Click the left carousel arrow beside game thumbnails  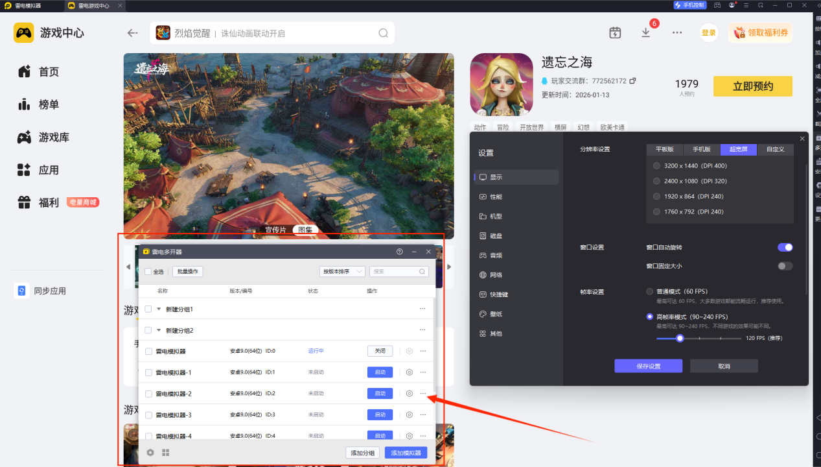pyautogui.click(x=128, y=267)
